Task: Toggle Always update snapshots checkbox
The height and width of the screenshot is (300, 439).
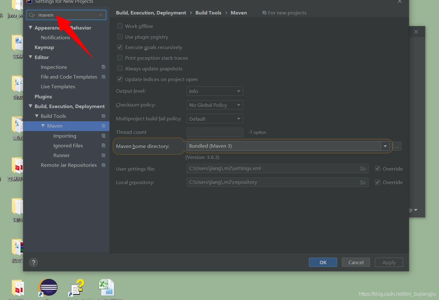Action: coord(120,68)
